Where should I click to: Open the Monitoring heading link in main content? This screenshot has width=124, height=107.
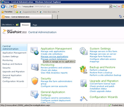pos(47,65)
